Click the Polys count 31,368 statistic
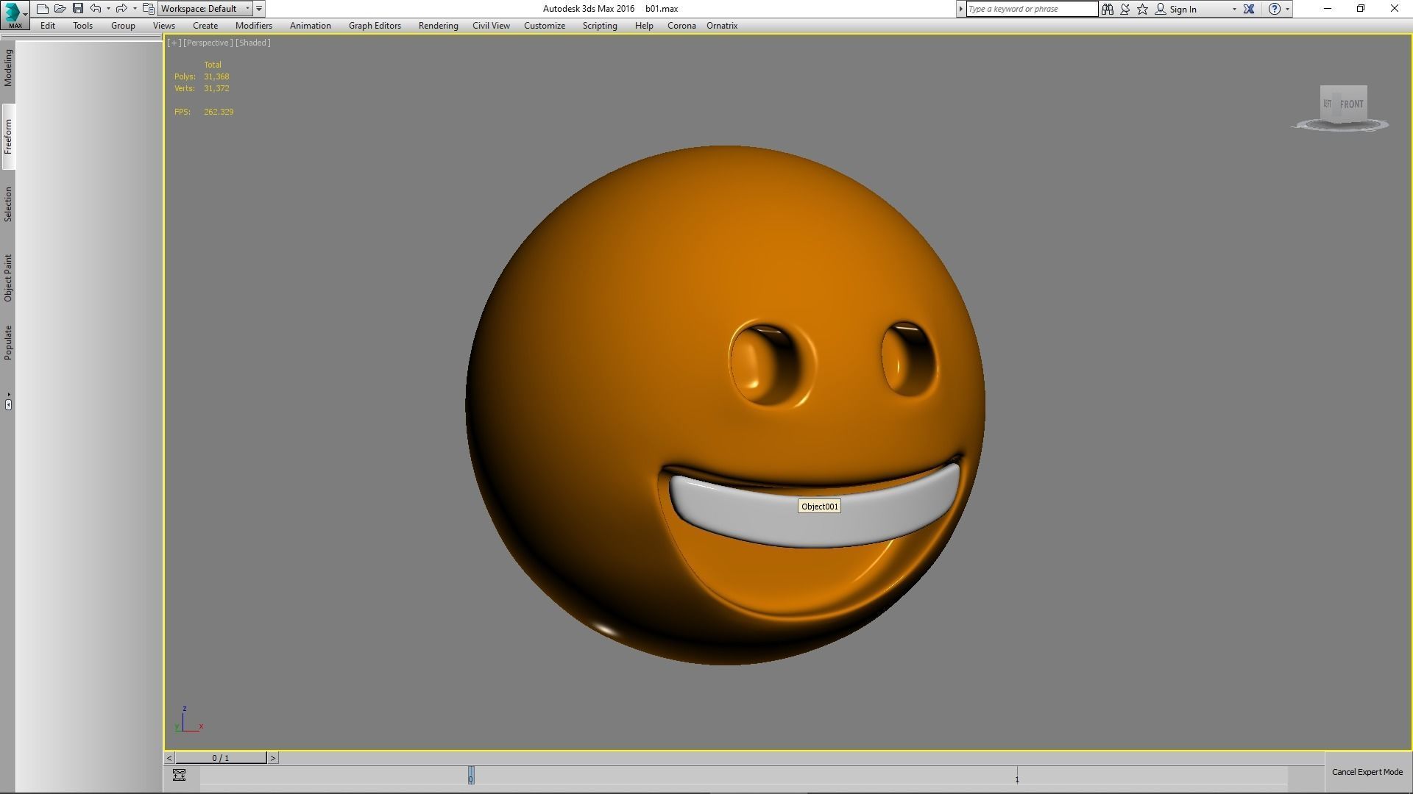Screen dimensions: 1413x794 pyautogui.click(x=216, y=76)
